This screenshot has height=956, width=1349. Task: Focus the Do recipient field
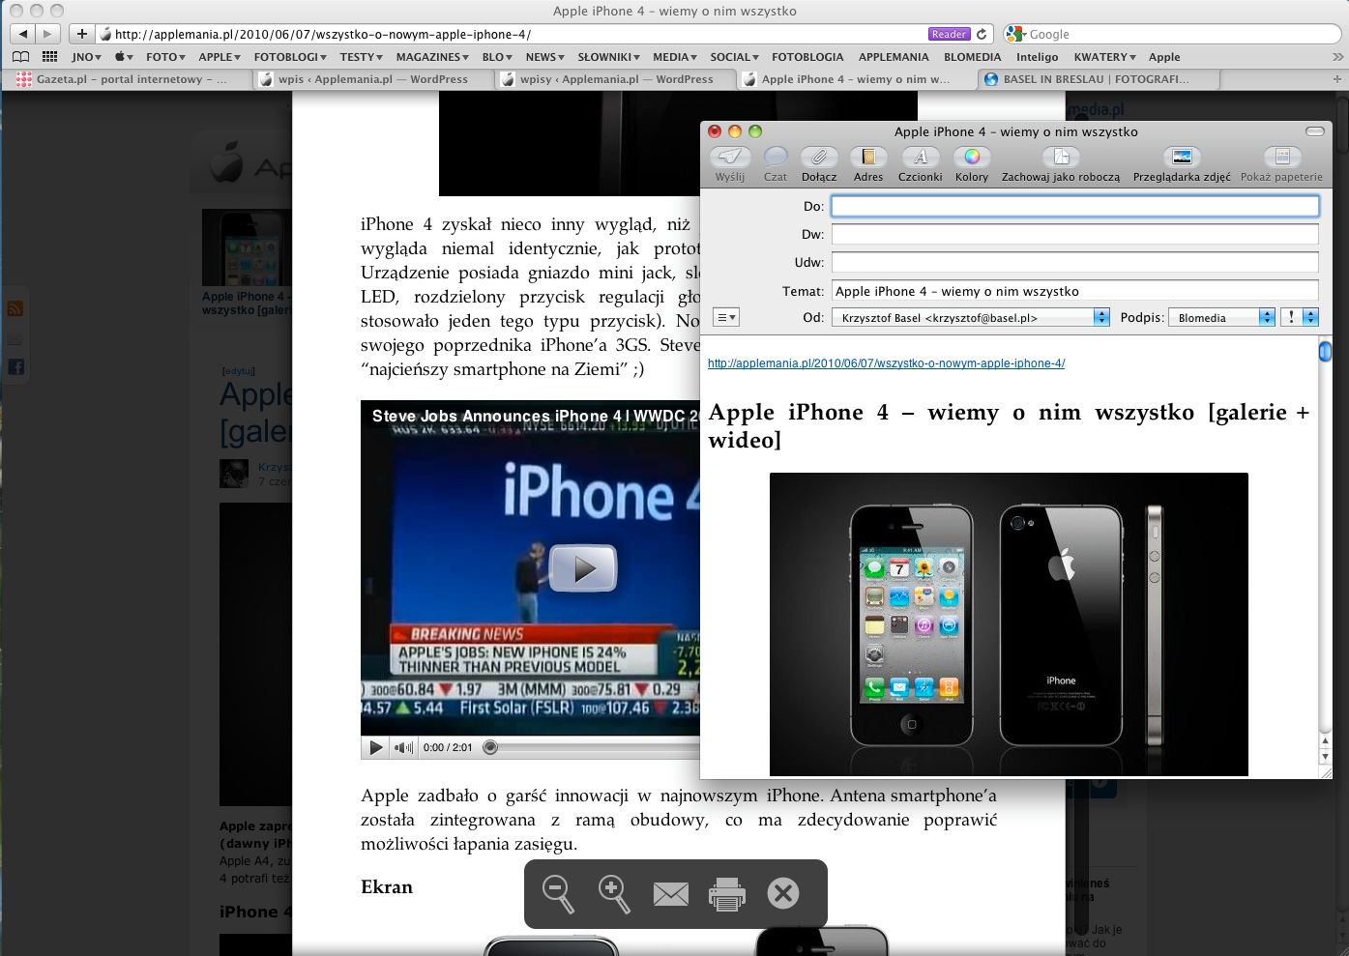[x=1075, y=206]
